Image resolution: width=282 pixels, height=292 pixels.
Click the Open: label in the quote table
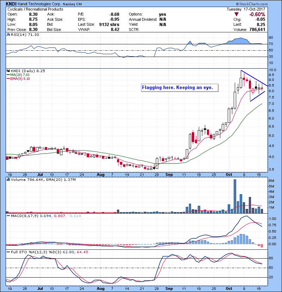point(12,14)
